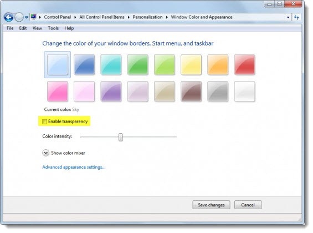The height and width of the screenshot is (233, 313).
Task: Open the address bar history dropdown
Action: pyautogui.click(x=288, y=17)
